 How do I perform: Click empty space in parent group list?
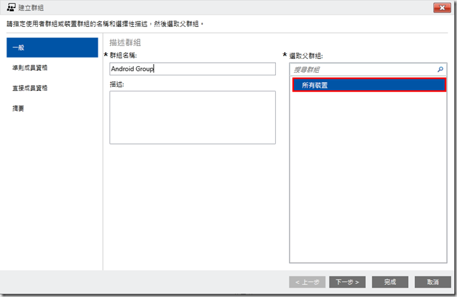click(369, 180)
